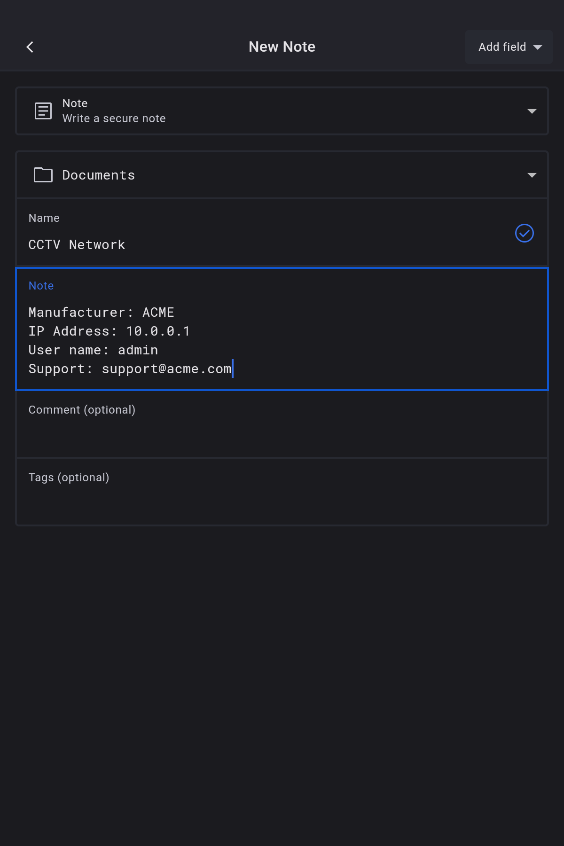The image size is (564, 846).
Task: Expand the Note type selector arrow
Action: (x=532, y=111)
